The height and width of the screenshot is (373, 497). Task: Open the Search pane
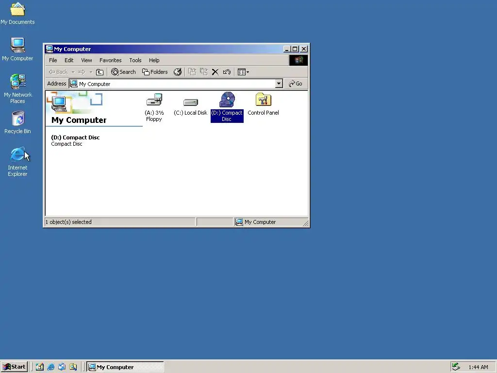[x=123, y=72]
